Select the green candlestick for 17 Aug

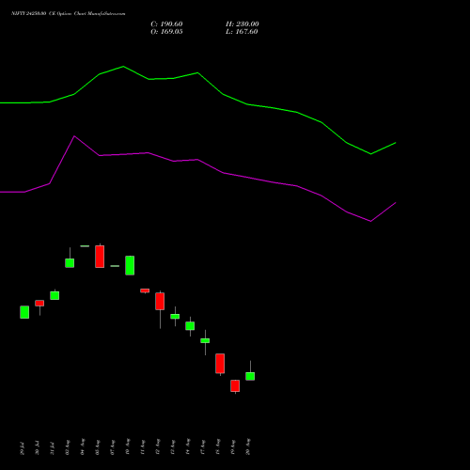[205, 340]
